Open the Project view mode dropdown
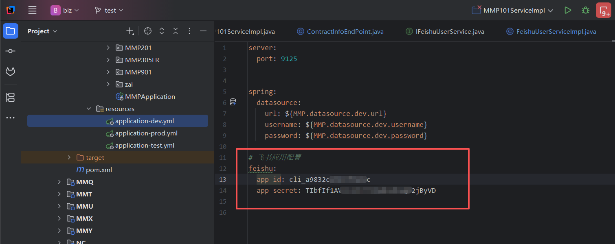This screenshot has width=615, height=244. pos(42,31)
